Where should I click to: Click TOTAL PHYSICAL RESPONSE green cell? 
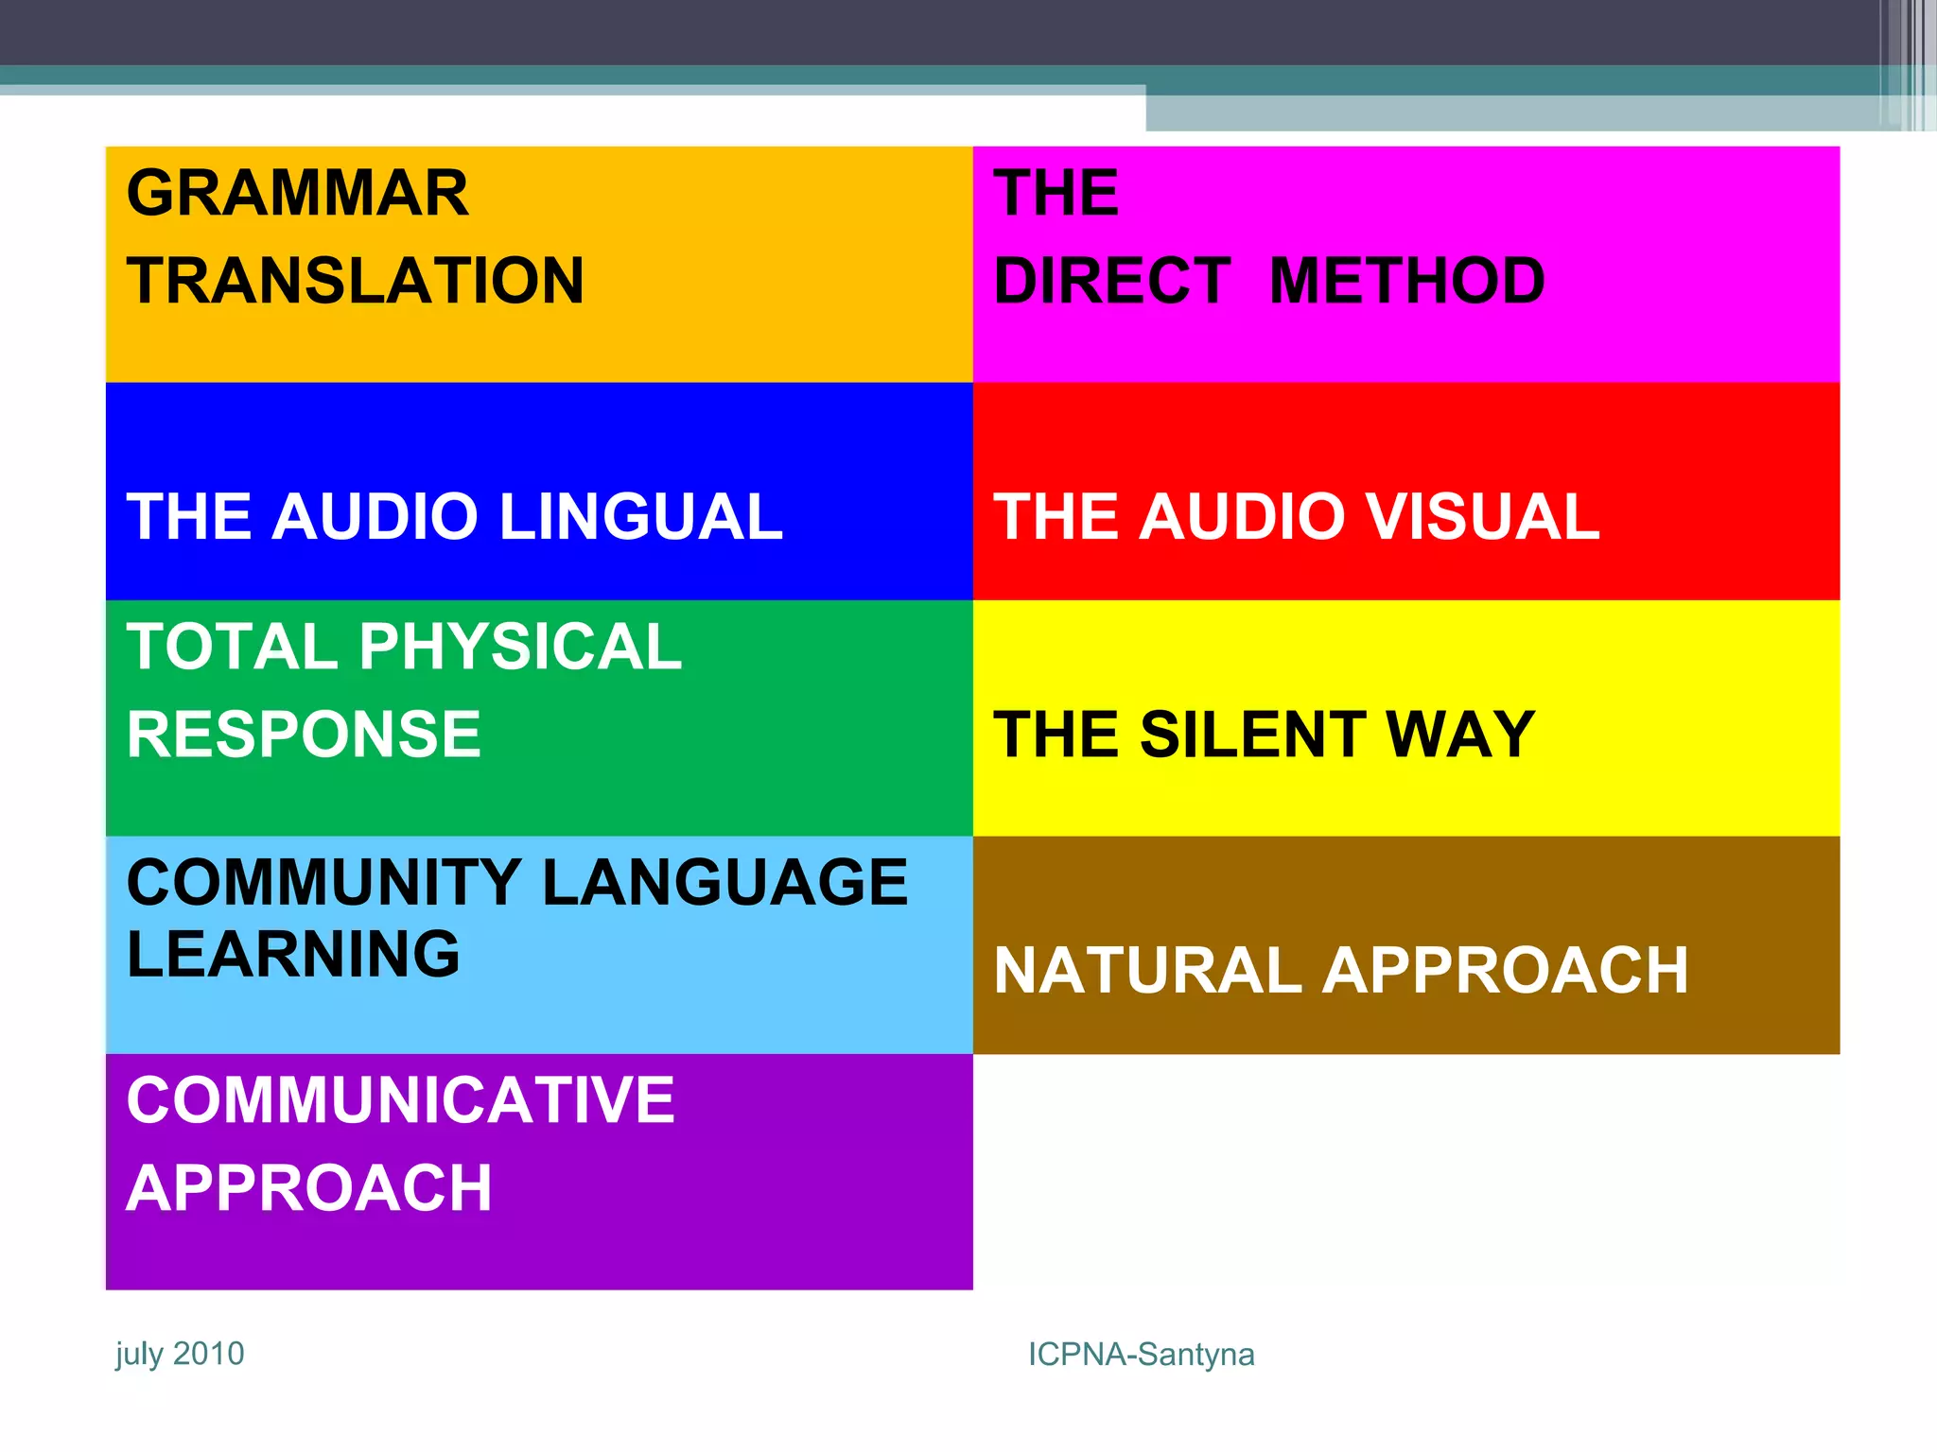pyautogui.click(x=539, y=718)
